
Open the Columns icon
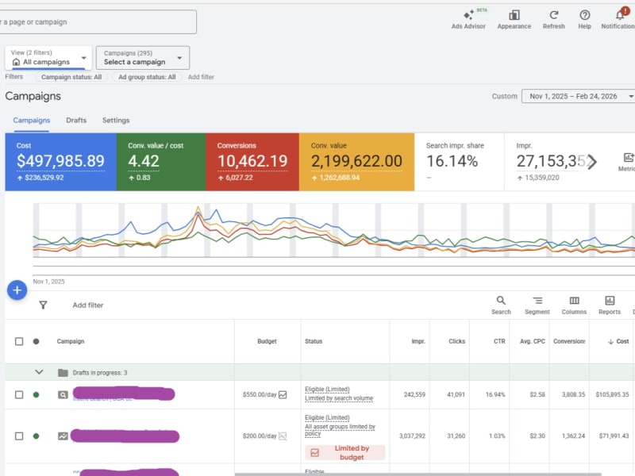(x=574, y=301)
